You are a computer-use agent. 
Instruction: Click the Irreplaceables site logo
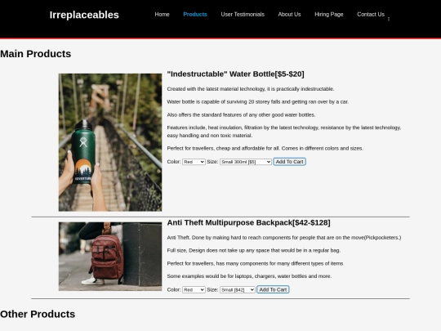pos(84,15)
